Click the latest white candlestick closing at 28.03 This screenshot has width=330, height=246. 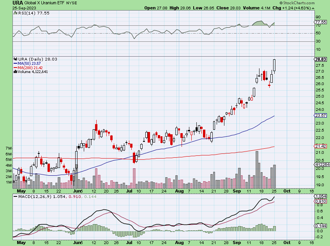click(274, 65)
